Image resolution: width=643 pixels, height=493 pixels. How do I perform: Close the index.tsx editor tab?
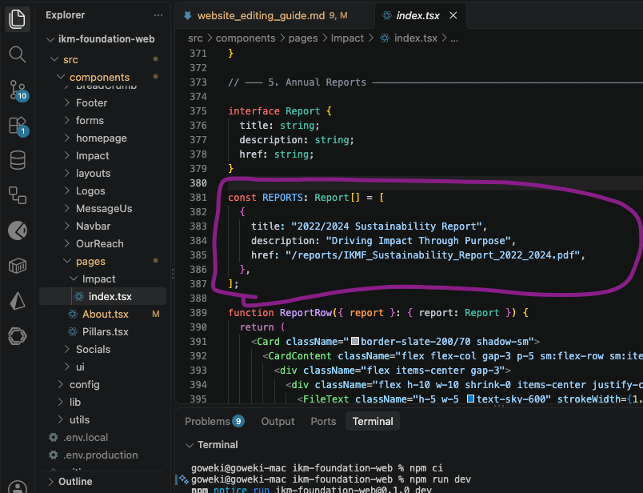point(453,15)
